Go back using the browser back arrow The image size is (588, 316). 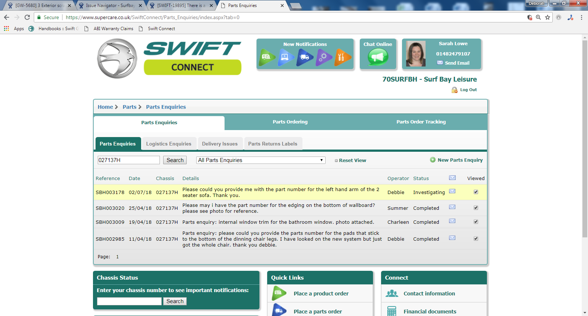pyautogui.click(x=7, y=17)
